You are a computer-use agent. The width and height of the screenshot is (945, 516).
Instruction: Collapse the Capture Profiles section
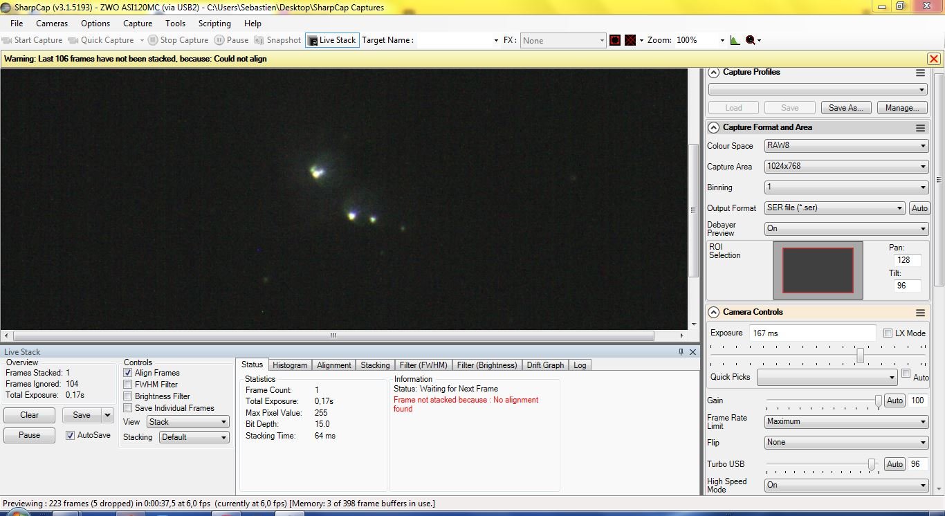pos(713,73)
